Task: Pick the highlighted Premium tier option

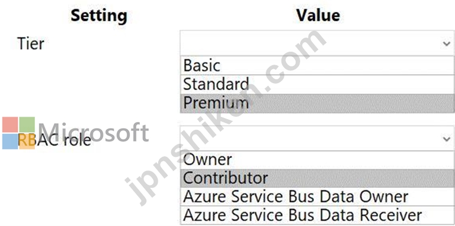Action: 317,103
